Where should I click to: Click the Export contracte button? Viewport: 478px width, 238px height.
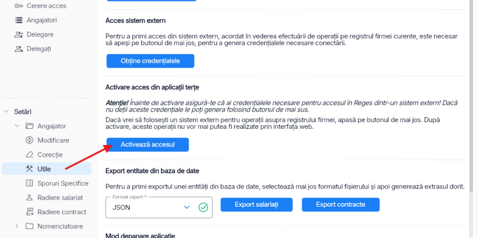(x=341, y=204)
